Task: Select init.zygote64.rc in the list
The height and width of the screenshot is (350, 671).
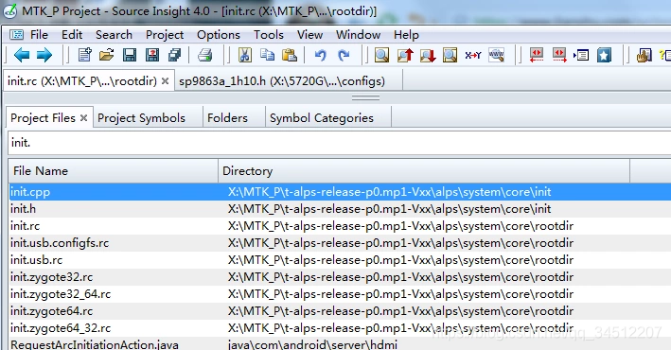Action: [340, 311]
